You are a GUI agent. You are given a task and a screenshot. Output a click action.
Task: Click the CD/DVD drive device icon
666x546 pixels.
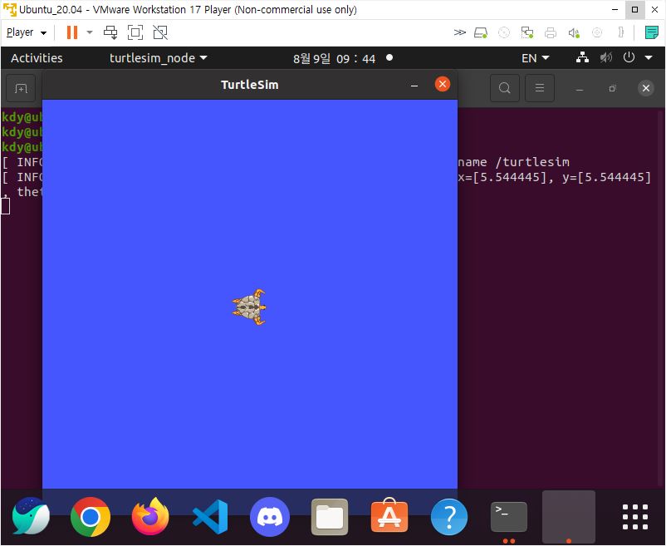[504, 32]
